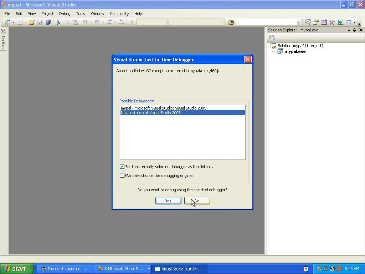Viewport: 365px width, 274px height.
Task: Click the New Project toolbar icon
Action: coord(7,22)
